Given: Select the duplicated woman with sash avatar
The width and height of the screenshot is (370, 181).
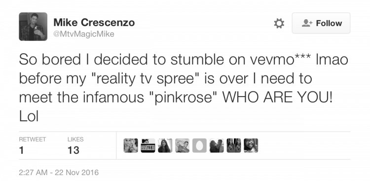Looking at the screenshot, I should click(x=234, y=145).
